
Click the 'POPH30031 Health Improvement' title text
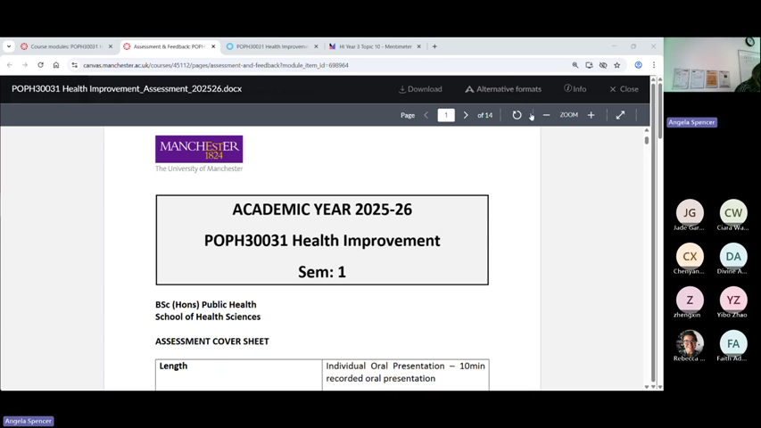tap(322, 241)
